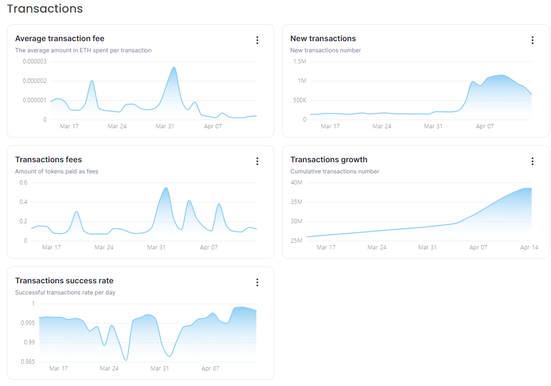Click the 40M axis label in Transactions growth
The width and height of the screenshot is (551, 386).
(296, 183)
